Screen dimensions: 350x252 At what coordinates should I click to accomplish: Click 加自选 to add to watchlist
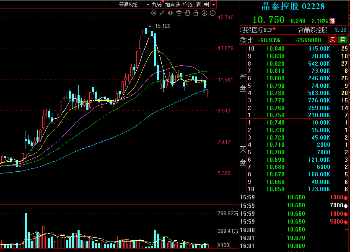(172, 5)
